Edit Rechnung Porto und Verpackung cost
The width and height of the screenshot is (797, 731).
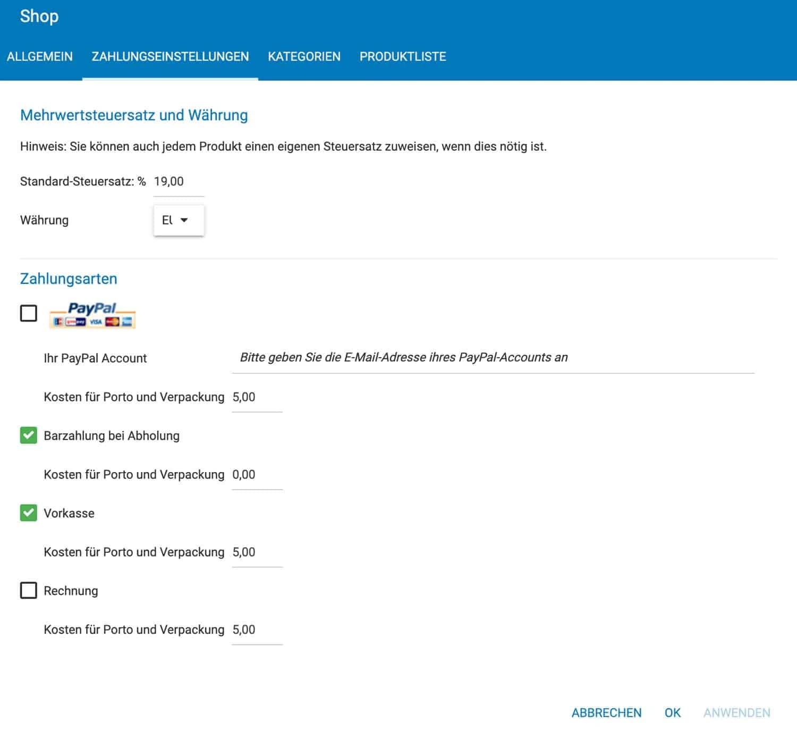pyautogui.click(x=257, y=630)
